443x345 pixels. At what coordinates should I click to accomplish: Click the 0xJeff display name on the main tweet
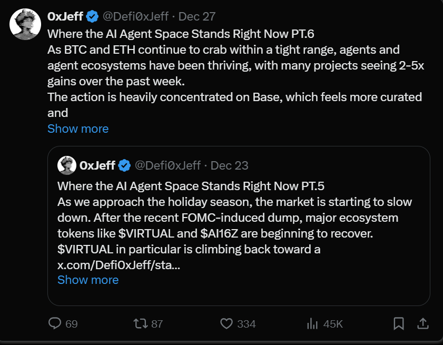[65, 16]
